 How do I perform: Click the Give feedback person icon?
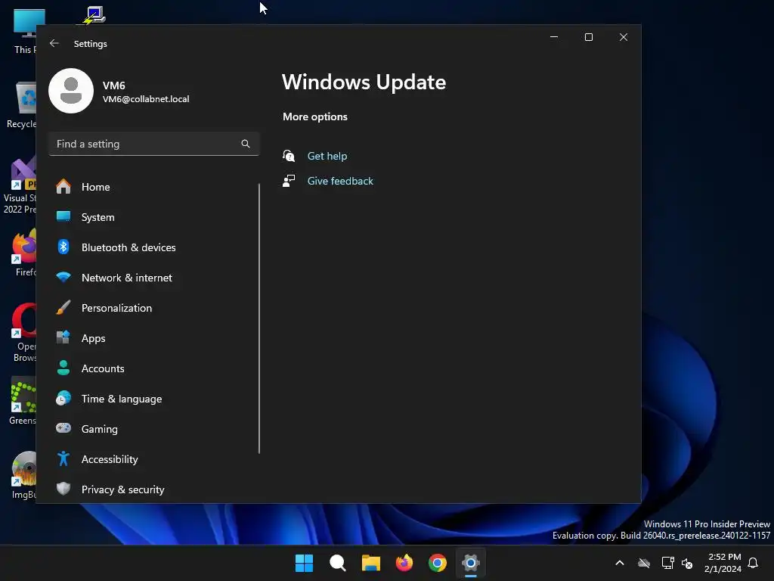pyautogui.click(x=289, y=181)
